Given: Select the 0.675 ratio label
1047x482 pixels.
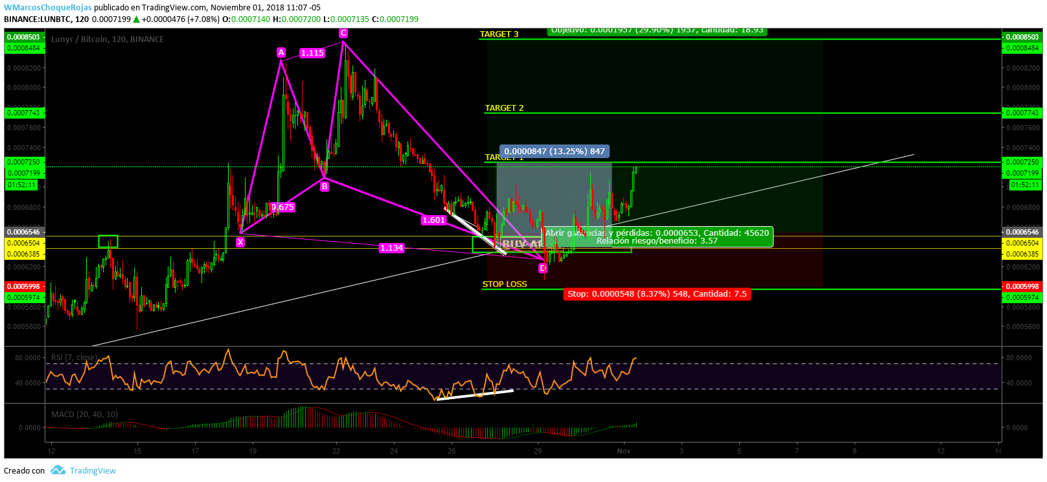Looking at the screenshot, I should 282,207.
